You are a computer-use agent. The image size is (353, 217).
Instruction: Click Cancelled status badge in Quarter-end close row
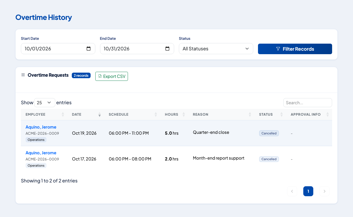[269, 133]
